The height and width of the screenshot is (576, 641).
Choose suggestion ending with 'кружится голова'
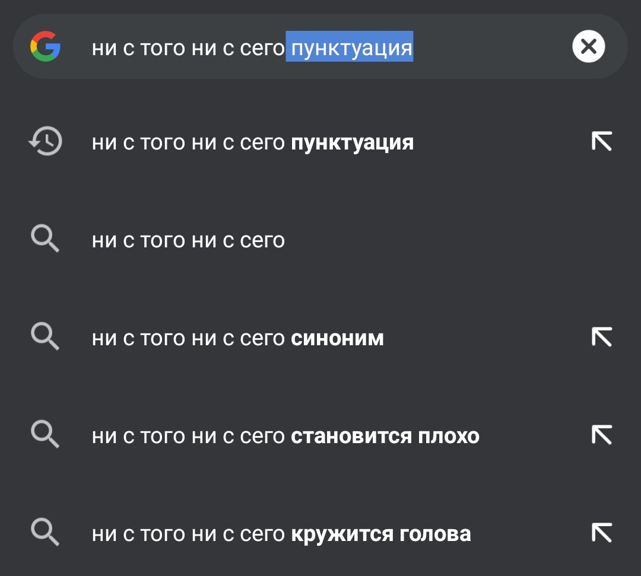point(320,534)
